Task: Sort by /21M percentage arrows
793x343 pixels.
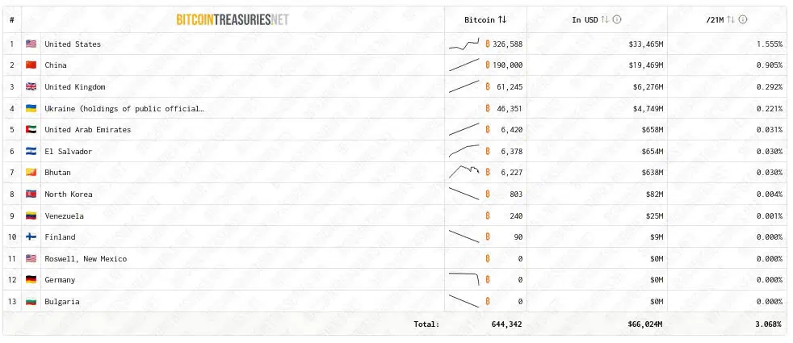Action: coord(731,19)
